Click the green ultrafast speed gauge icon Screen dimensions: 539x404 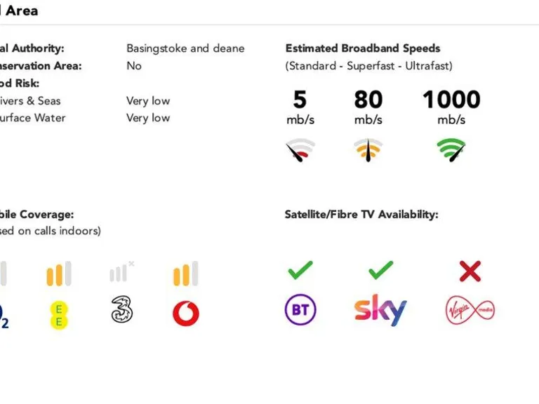coord(451,150)
